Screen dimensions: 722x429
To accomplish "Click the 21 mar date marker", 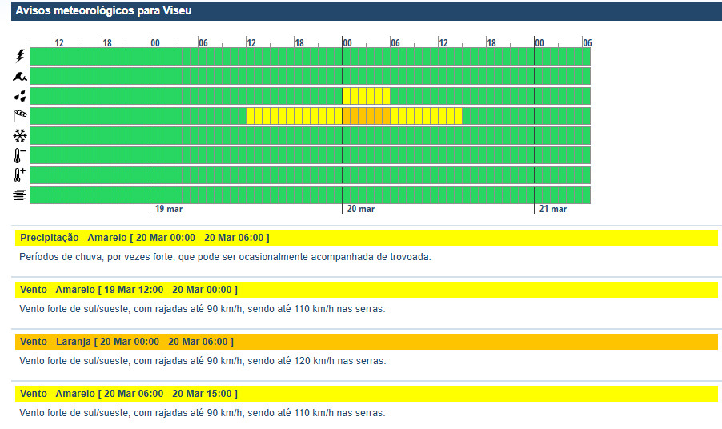I will 552,209.
